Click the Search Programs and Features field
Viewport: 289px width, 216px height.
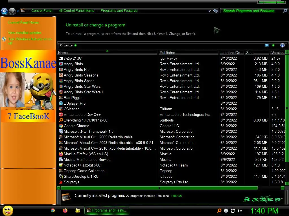coord(251,11)
